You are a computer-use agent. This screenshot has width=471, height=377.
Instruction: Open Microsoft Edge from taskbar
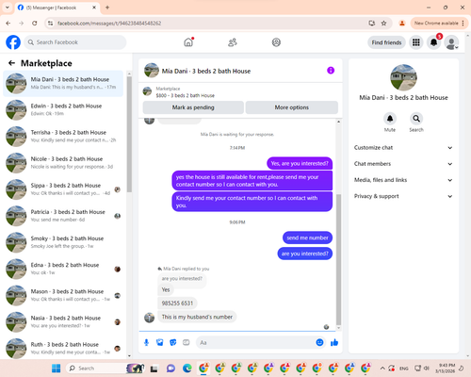[187, 368]
